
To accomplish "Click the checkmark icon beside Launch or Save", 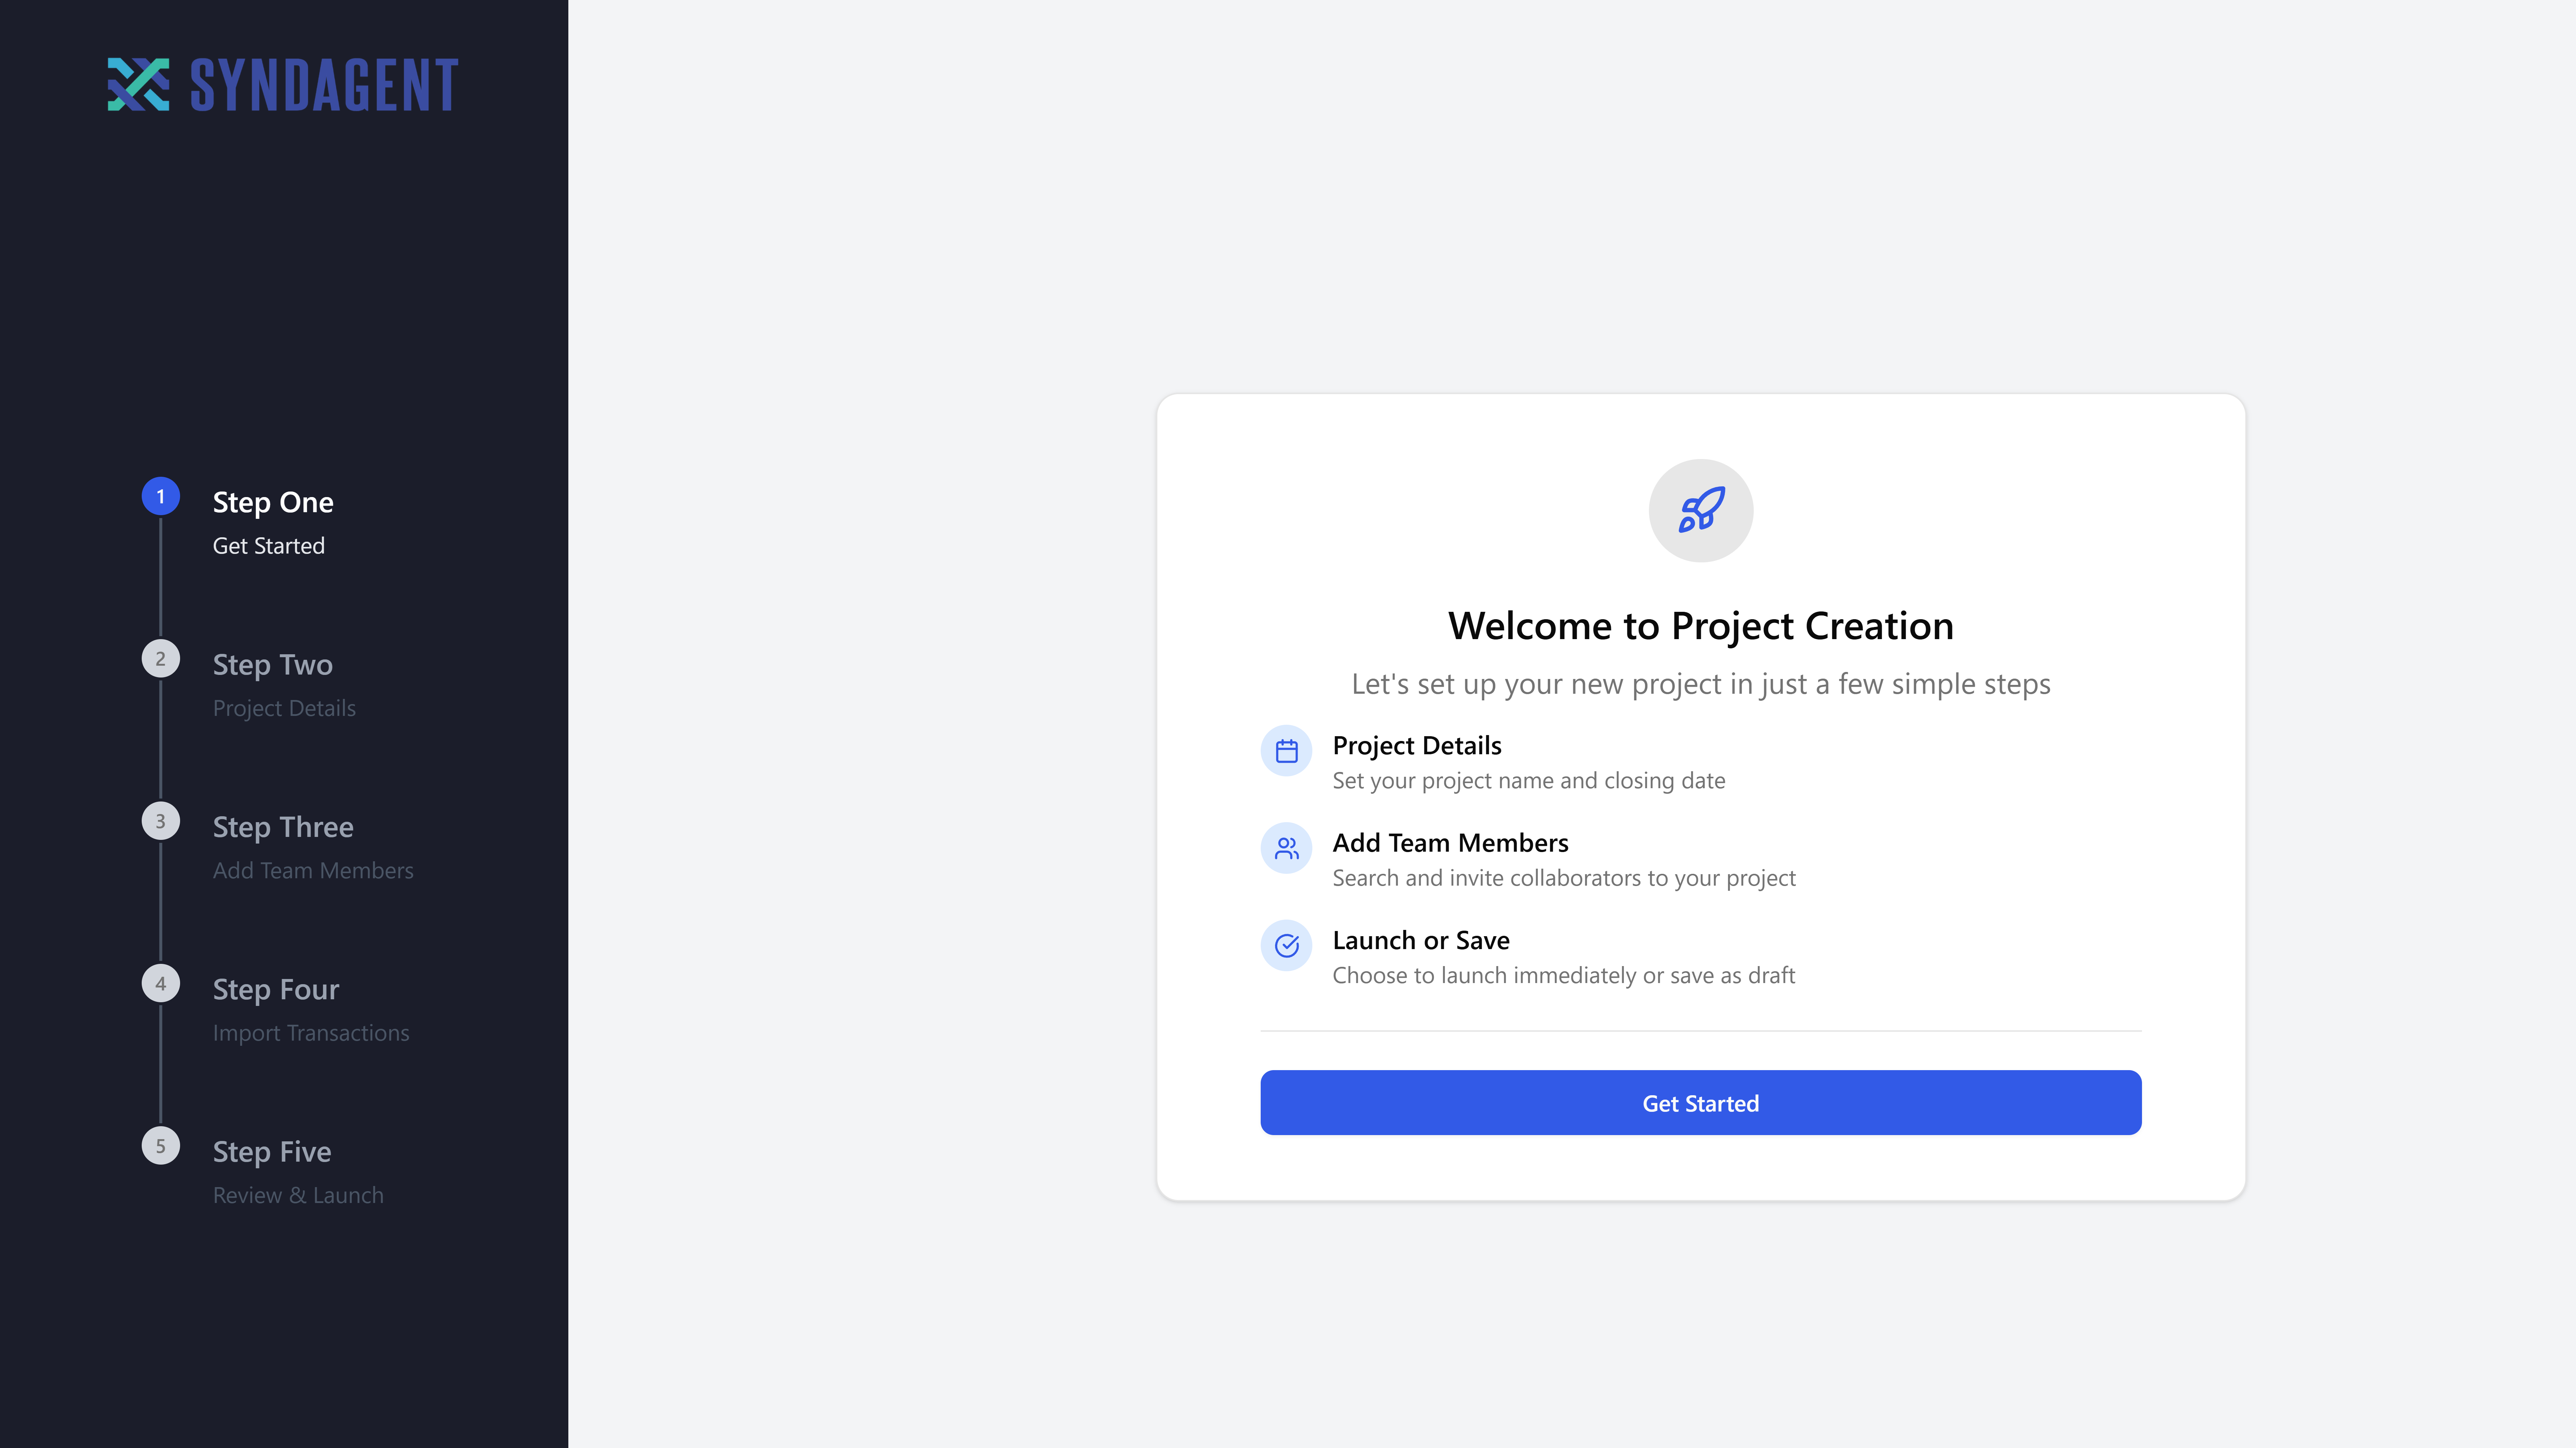I will [1286, 945].
